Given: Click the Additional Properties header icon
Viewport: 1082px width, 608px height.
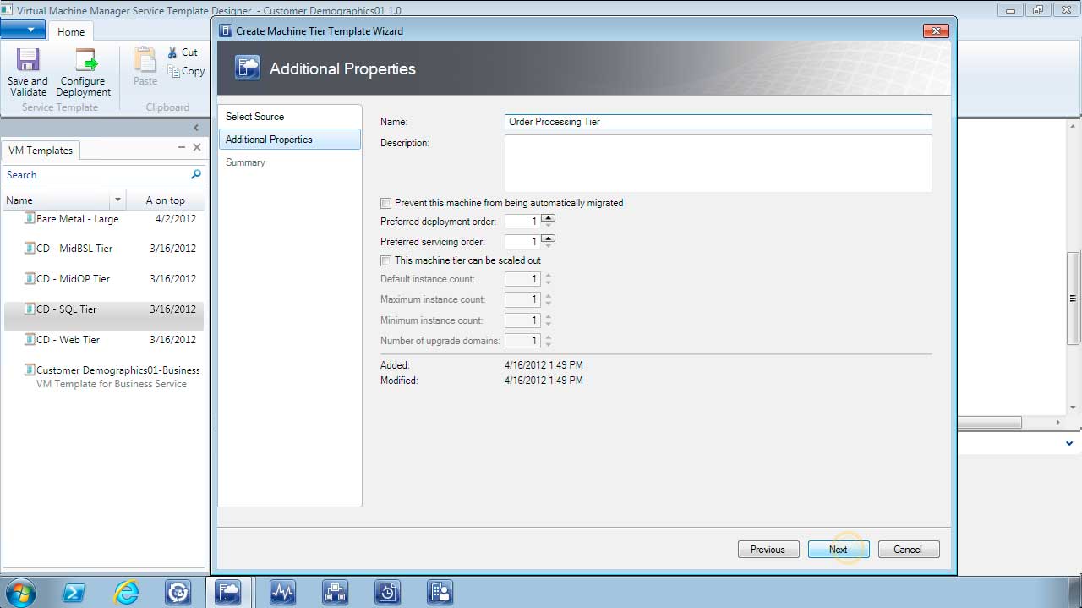Looking at the screenshot, I should [x=247, y=68].
